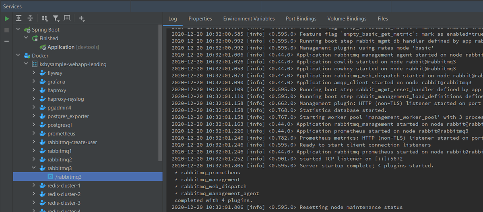Click the whale icon next to postgresql
This screenshot has height=212, width=483.
(43, 125)
